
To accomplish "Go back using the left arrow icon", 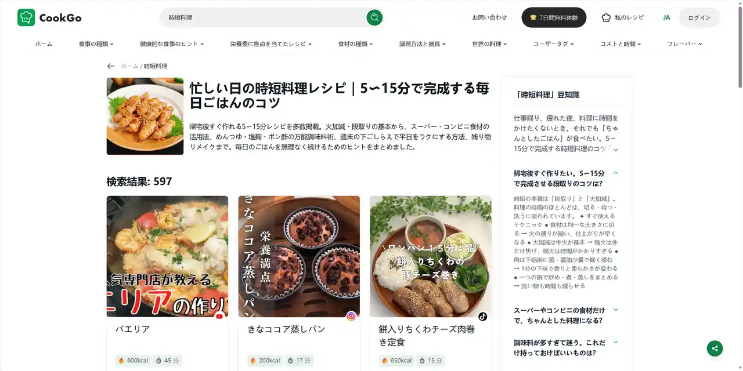I will pyautogui.click(x=111, y=66).
